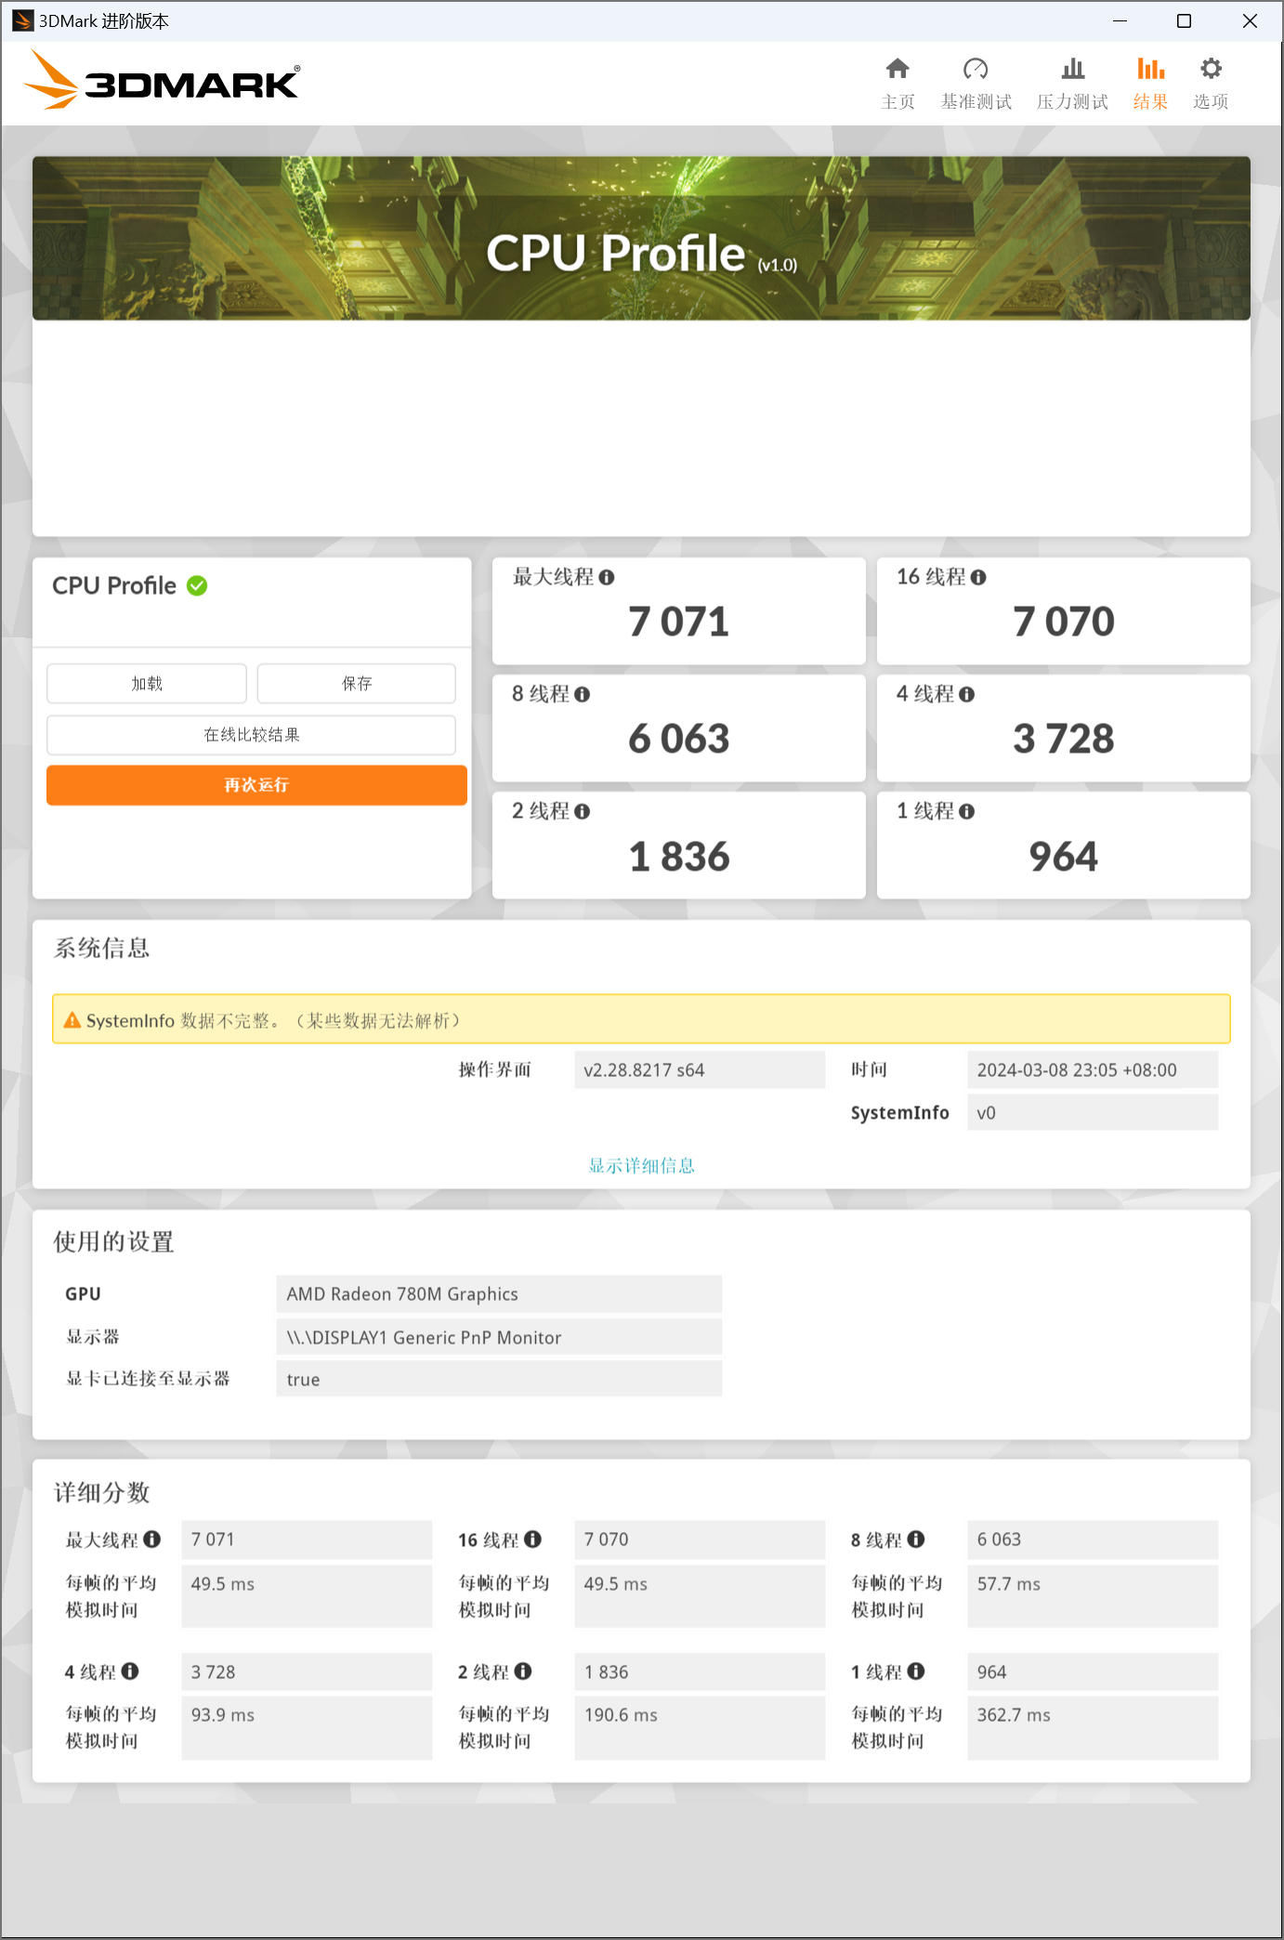Screen dimensions: 1284x1940
Task: Click the 4 线程 3 728 score value
Action: 1063,739
